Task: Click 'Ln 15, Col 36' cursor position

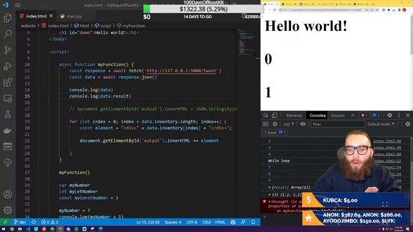Action: click(x=148, y=222)
